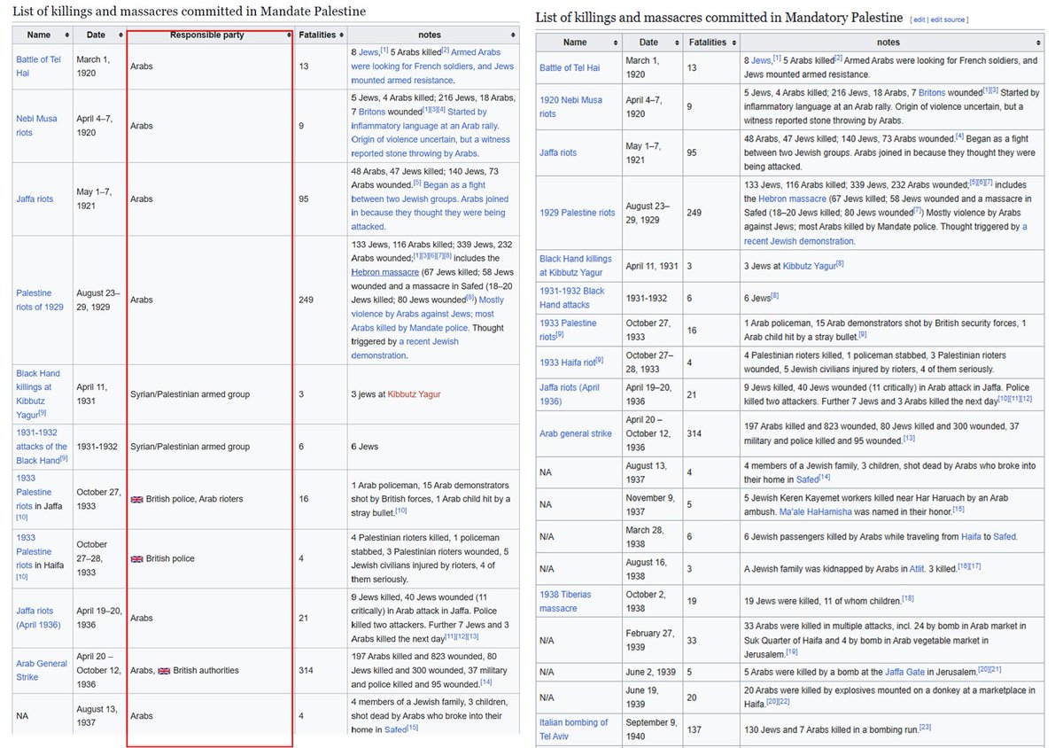Click 'October 2, 1938' date cell
1063x748 pixels.
(x=653, y=601)
